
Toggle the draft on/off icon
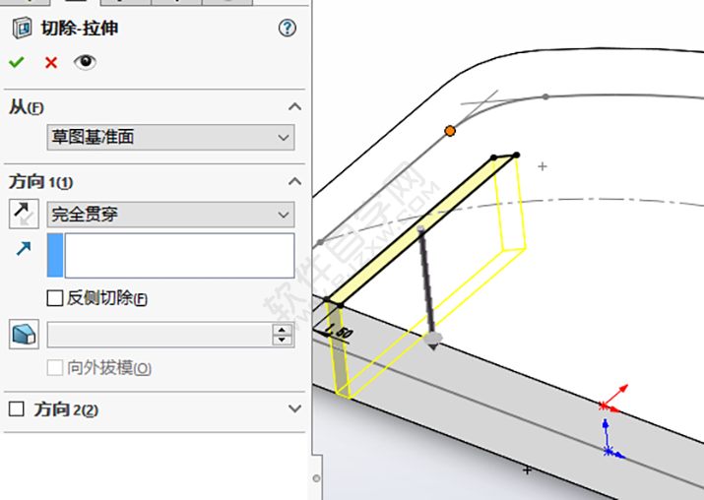24,335
